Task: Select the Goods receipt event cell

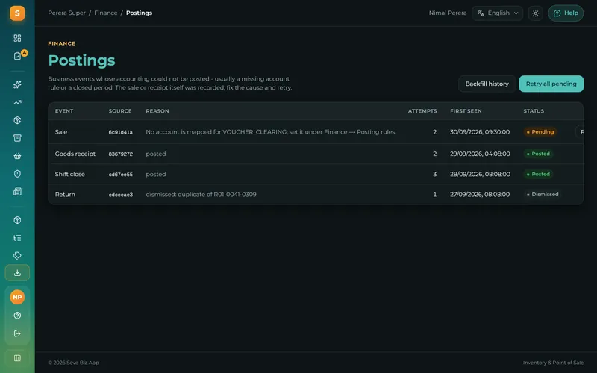Action: coord(75,154)
